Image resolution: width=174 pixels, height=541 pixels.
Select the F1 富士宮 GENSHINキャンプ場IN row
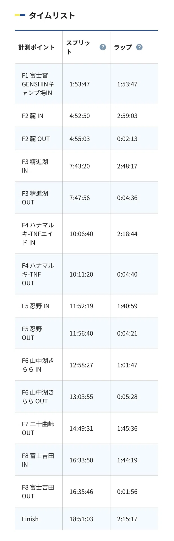(86, 84)
